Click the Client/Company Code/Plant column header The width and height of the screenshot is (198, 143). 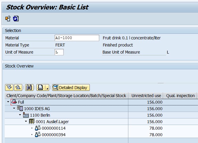tap(66, 96)
